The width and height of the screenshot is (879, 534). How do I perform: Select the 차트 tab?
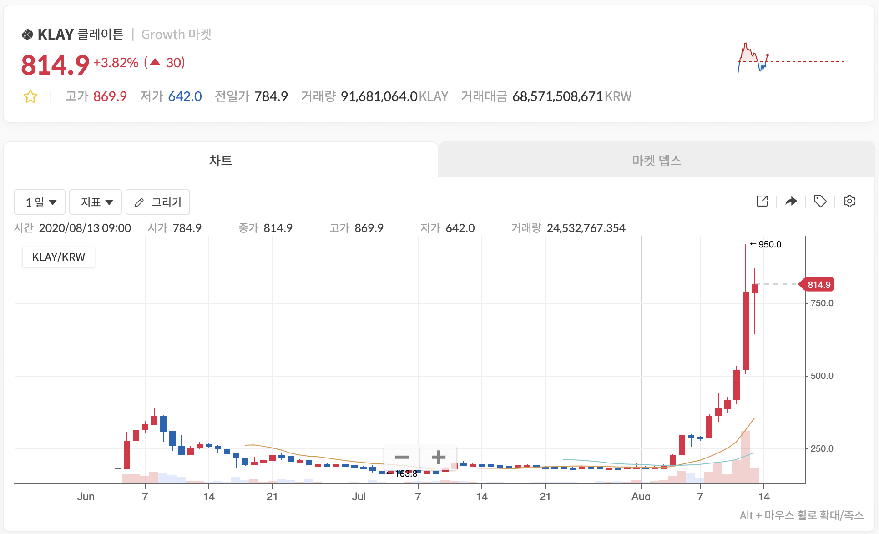(221, 160)
